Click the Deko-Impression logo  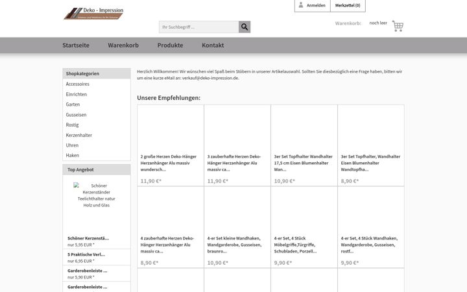[93, 14]
